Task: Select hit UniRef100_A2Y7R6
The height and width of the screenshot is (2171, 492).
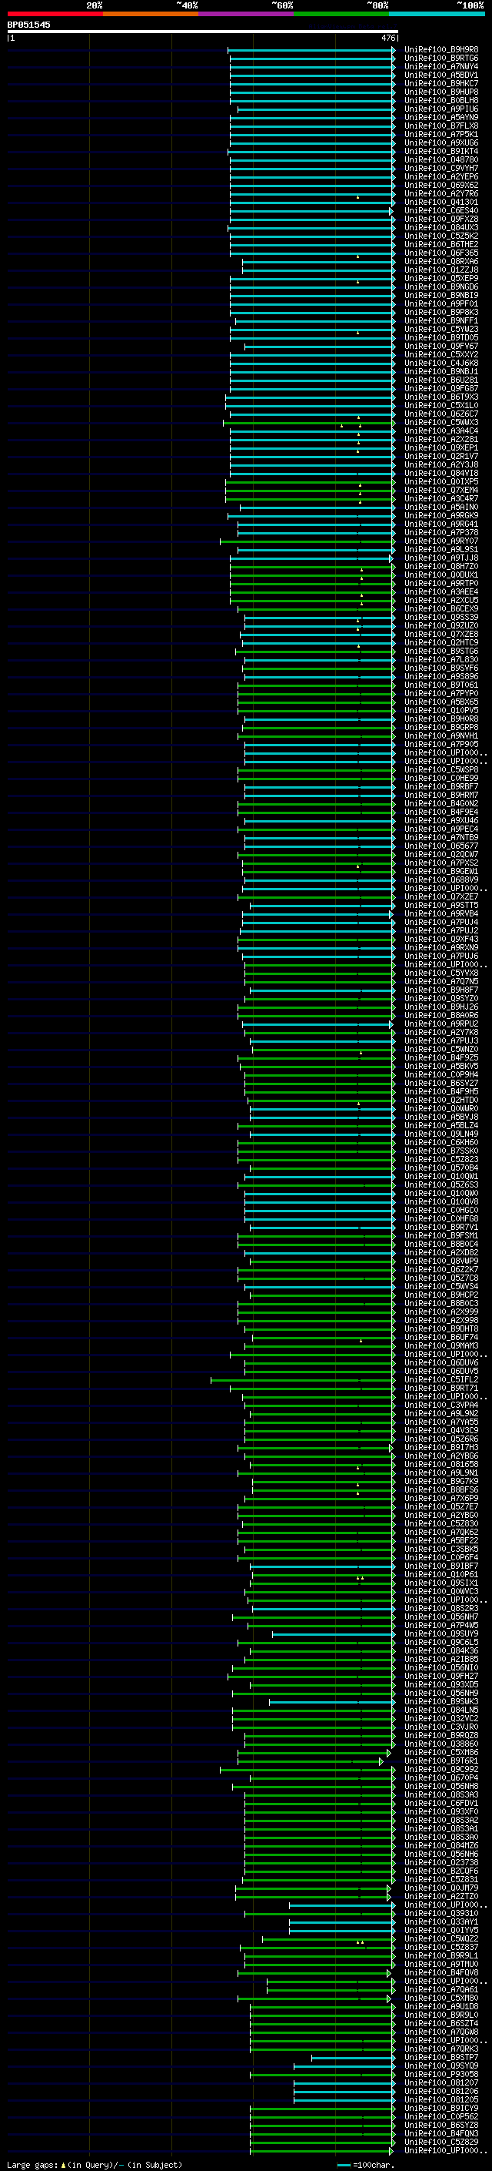Action: 441,194
